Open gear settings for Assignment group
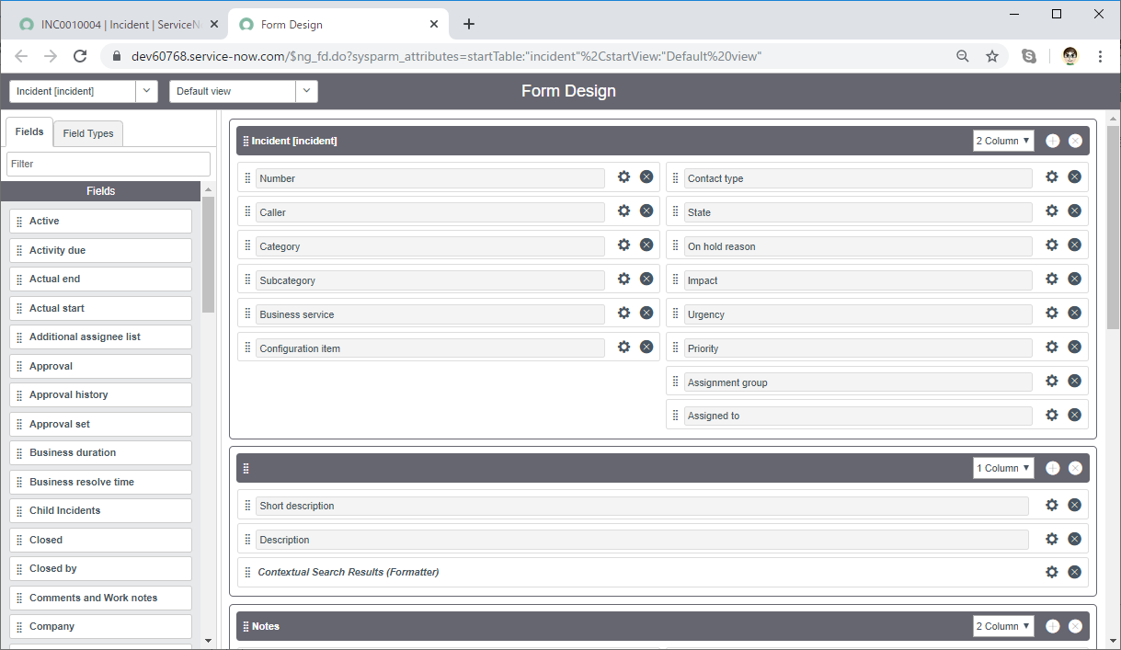The width and height of the screenshot is (1121, 650). (1052, 382)
